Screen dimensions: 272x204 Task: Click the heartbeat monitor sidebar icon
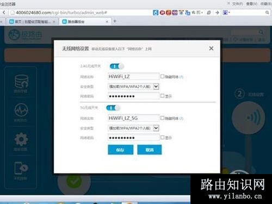[x=21, y=109]
